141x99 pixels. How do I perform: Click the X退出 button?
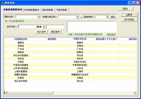125,9
